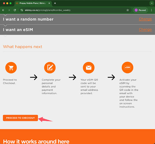Viewport: 155px width, 144px height.
Task: Change the random number selection
Action: [145, 19]
